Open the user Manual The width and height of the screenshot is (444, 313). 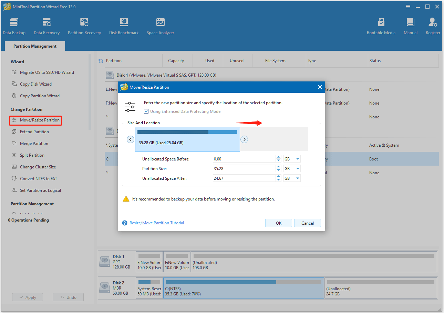[410, 26]
